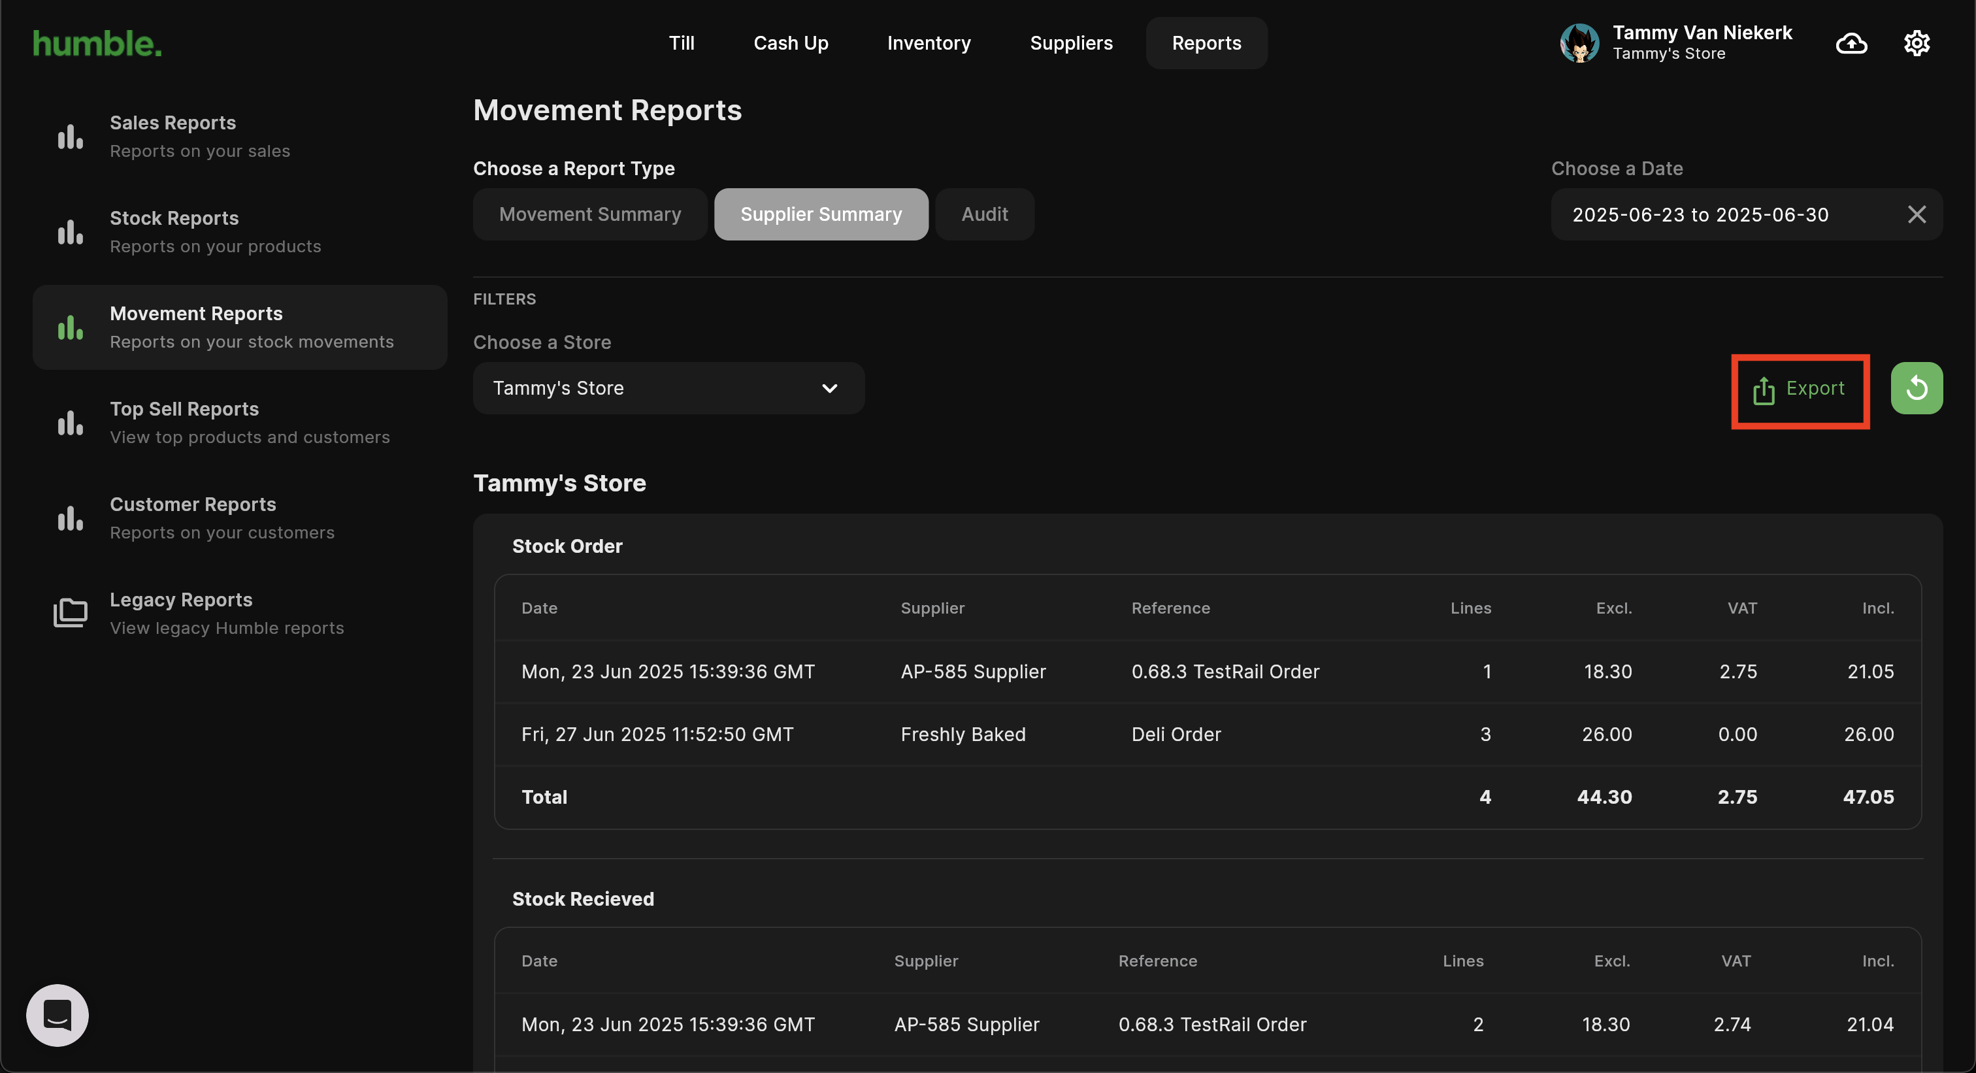Choose Supplier Summary report type
The width and height of the screenshot is (1976, 1073).
(821, 214)
